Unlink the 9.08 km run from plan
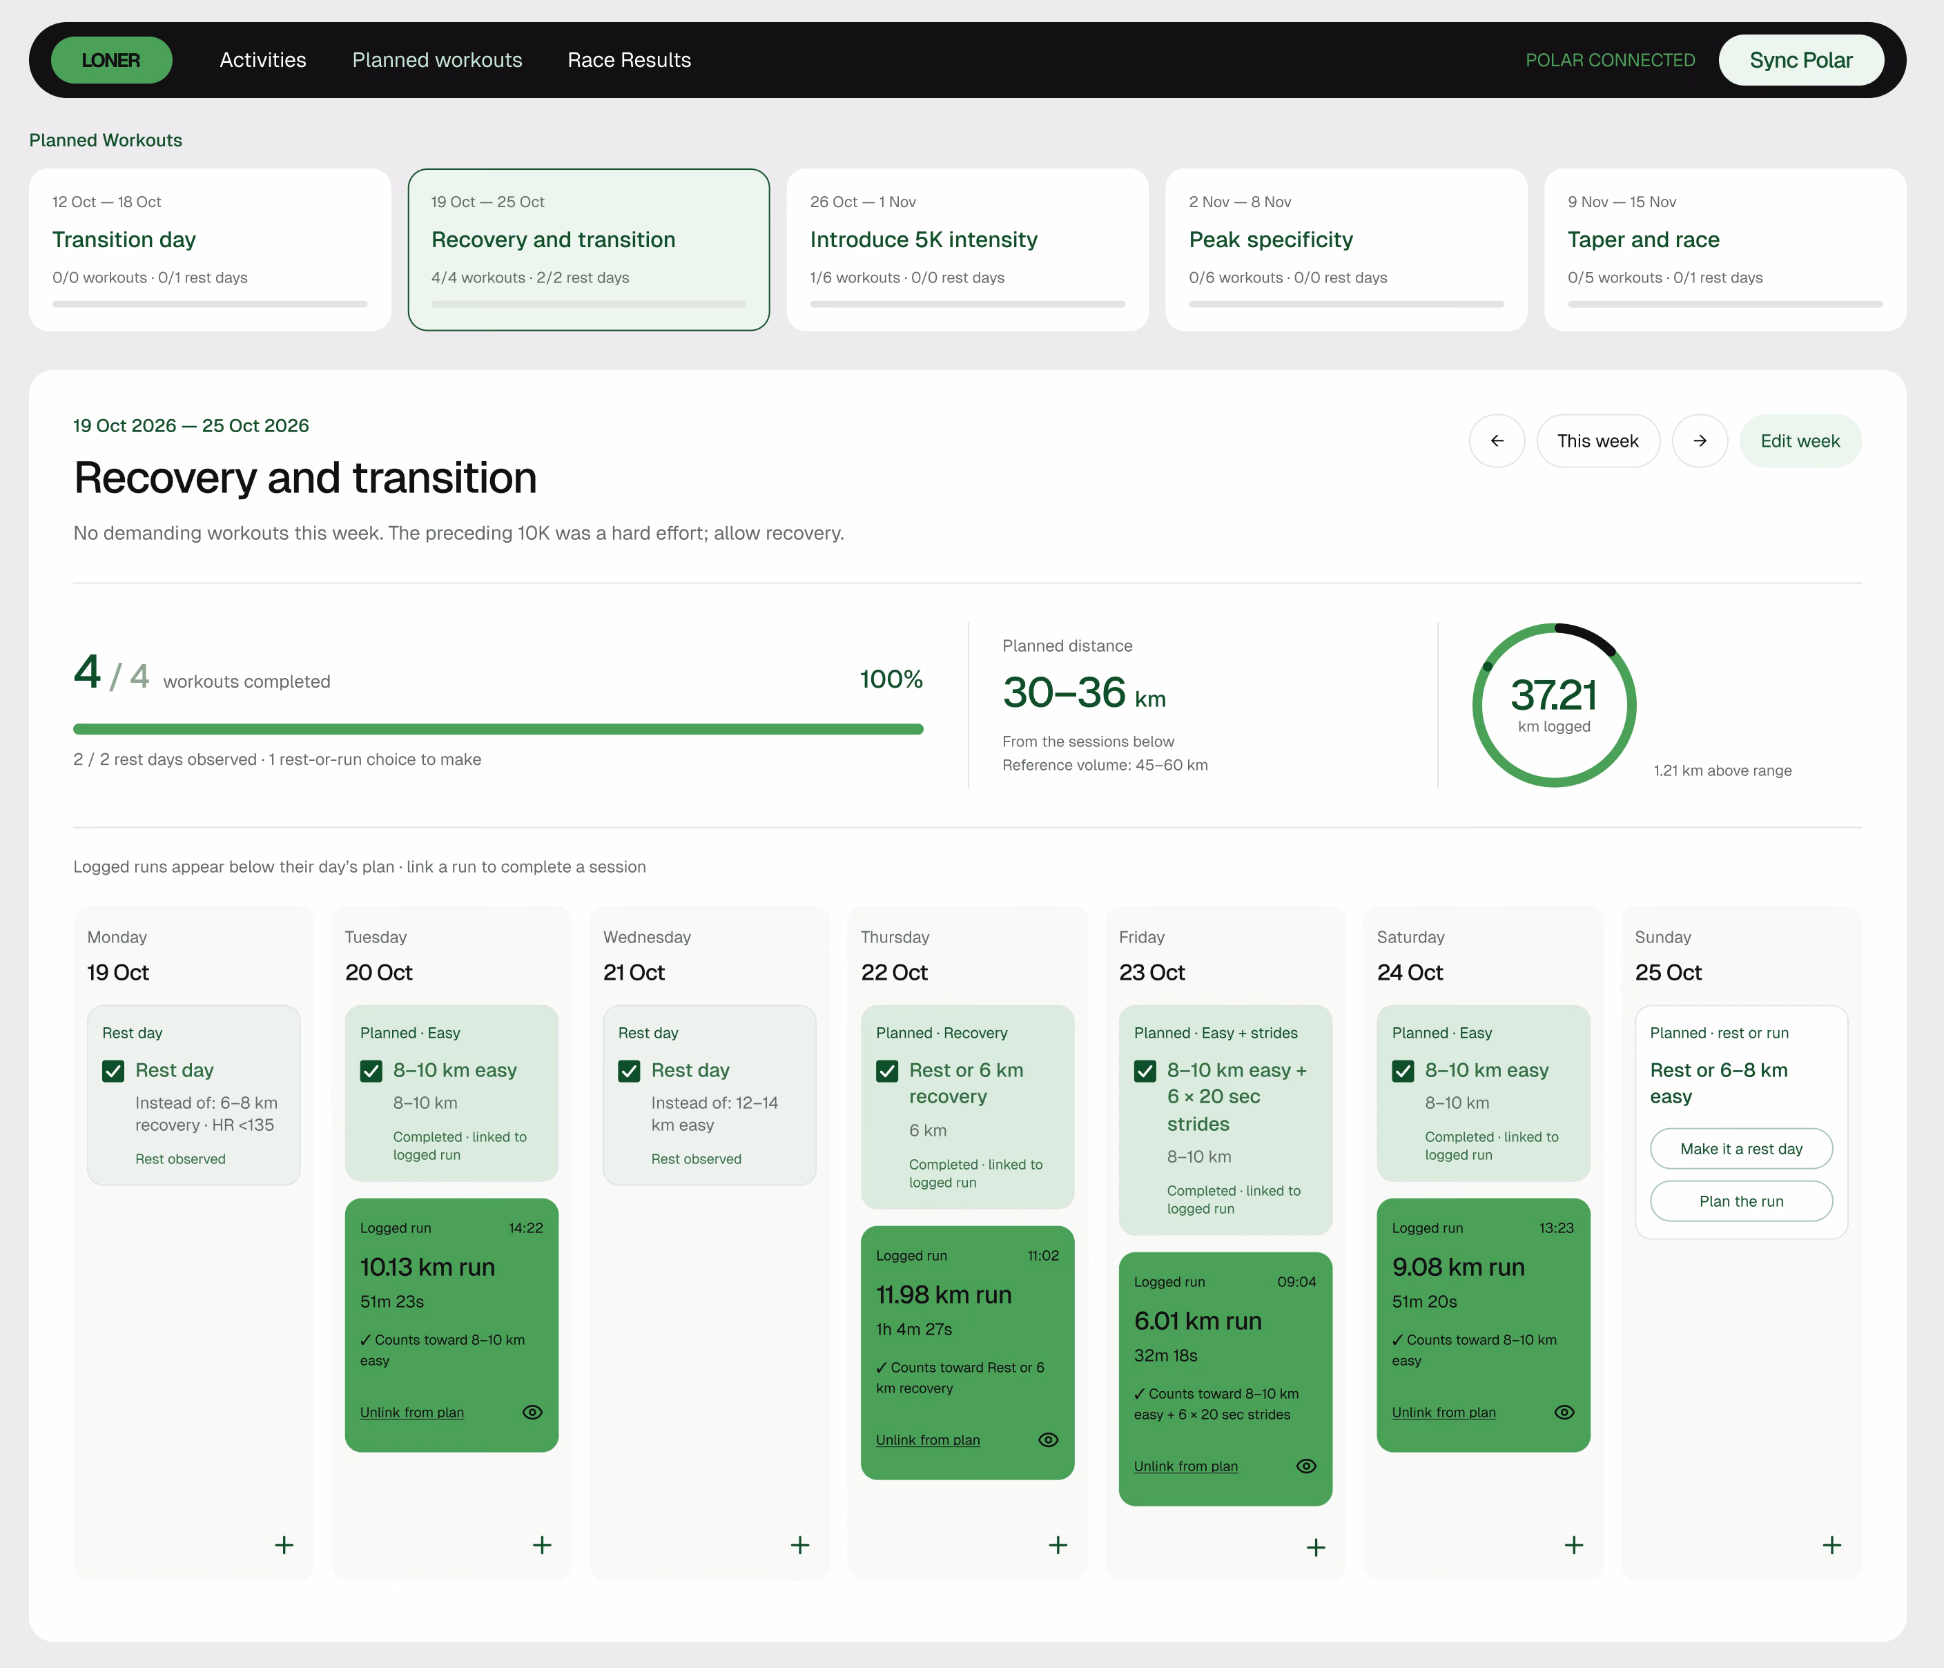 pos(1444,1412)
